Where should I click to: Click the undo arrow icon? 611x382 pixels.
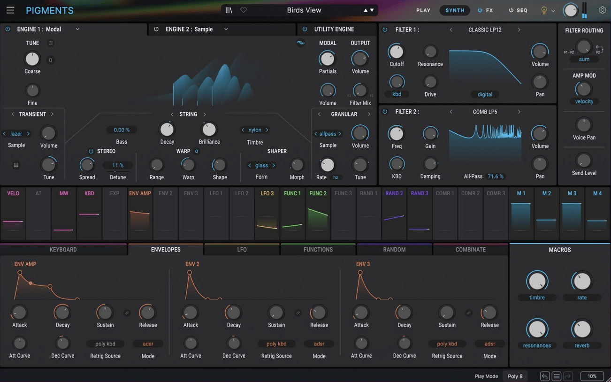click(545, 376)
